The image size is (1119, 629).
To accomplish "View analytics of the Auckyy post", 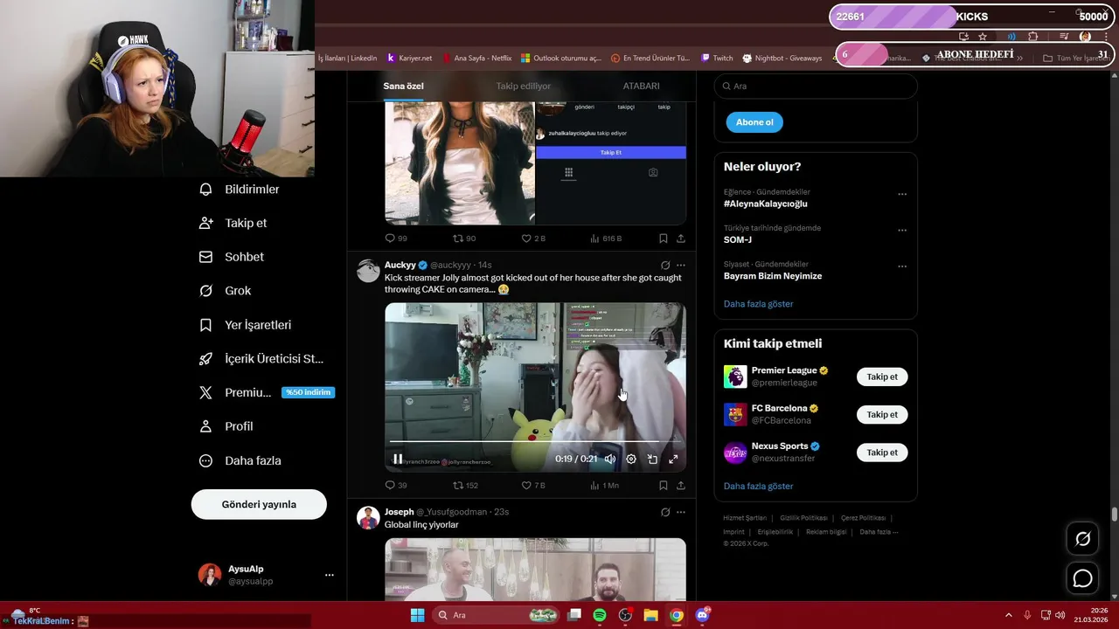I will 604,485.
